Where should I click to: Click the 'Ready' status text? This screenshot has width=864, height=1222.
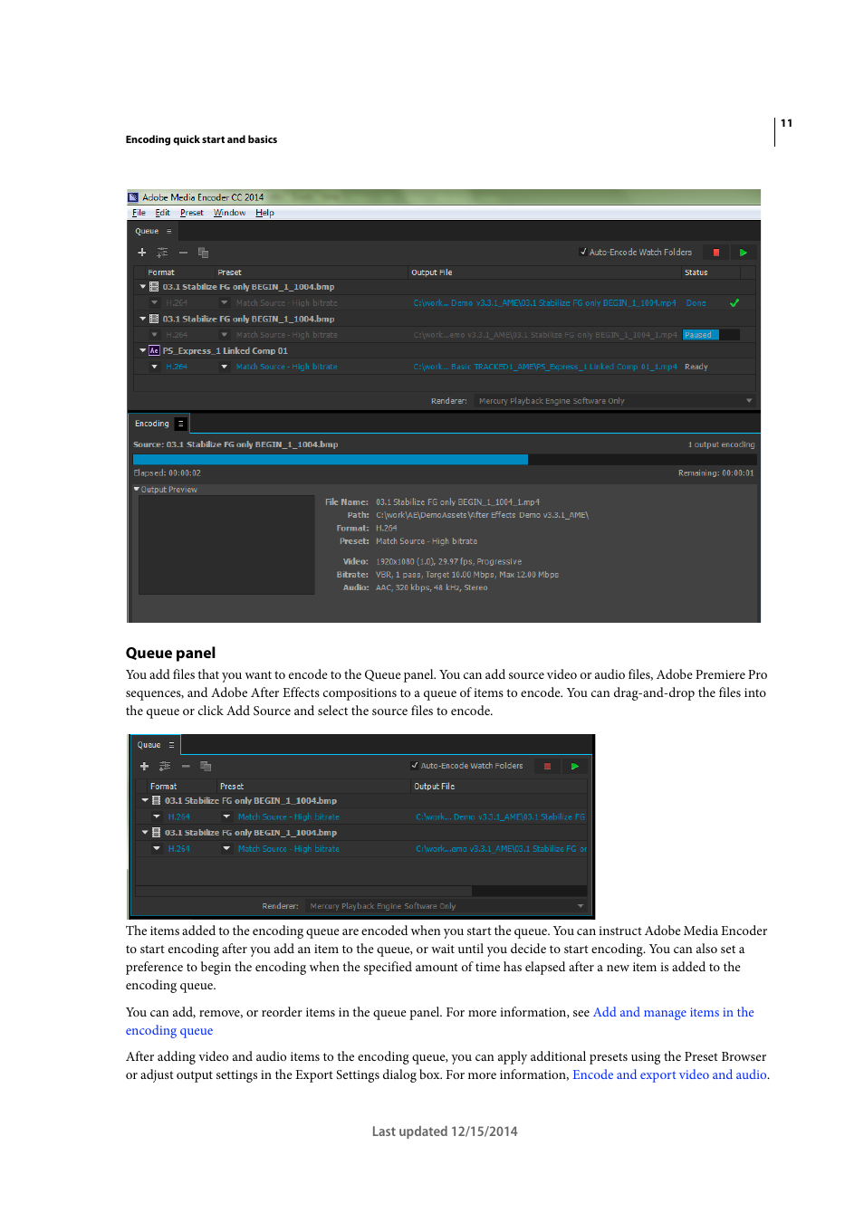click(696, 367)
